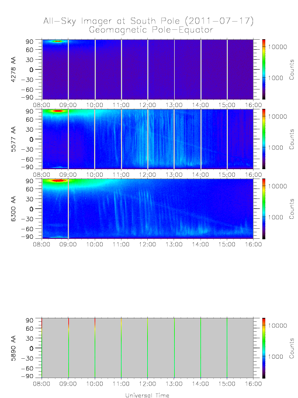Select the 4278 AA color bar
Screen dimensions: 298x398
point(264,69)
